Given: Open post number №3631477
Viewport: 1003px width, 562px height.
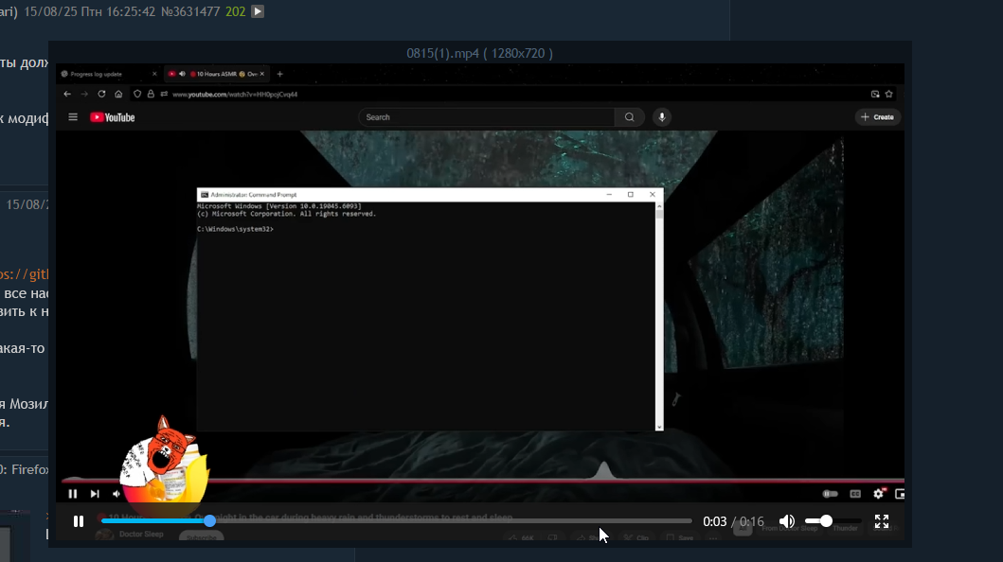Looking at the screenshot, I should (190, 11).
